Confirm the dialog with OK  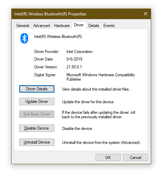tap(108, 158)
